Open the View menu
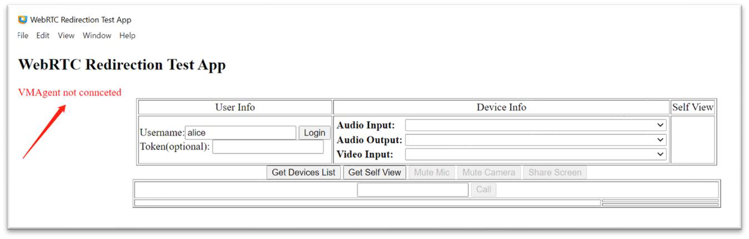Viewport: 749px width, 239px height. pos(66,36)
